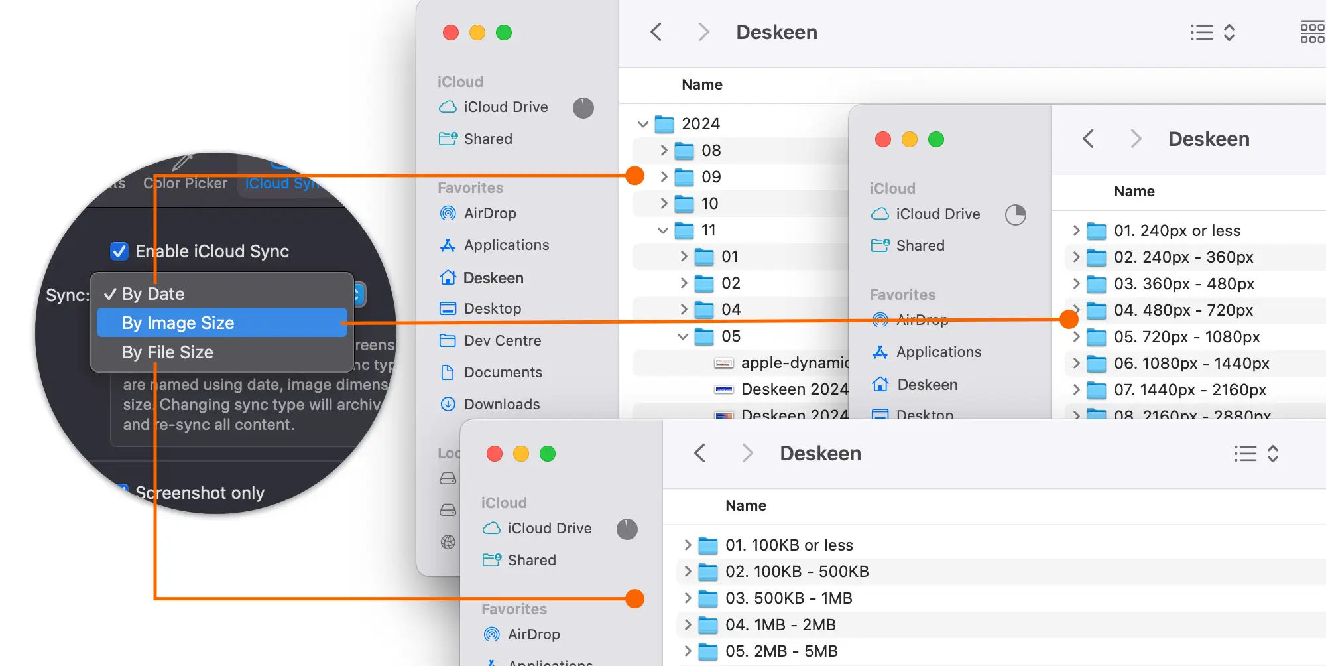The height and width of the screenshot is (666, 1326).
Task: Sort by Name column in bottom window
Action: pos(746,505)
